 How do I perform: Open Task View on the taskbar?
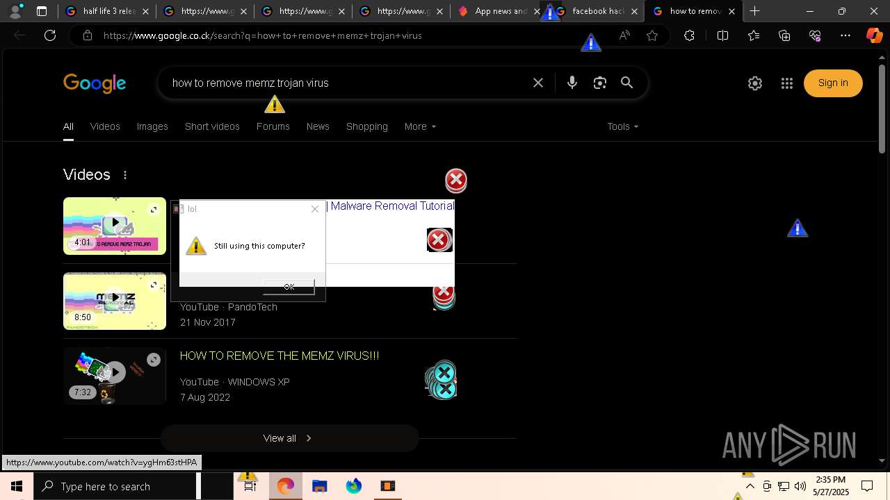pos(250,486)
